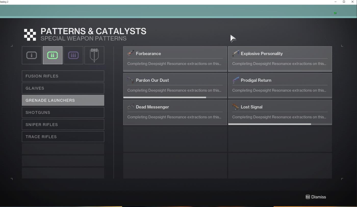Open the Trace Rifles category
The image size is (357, 207).
63,137
